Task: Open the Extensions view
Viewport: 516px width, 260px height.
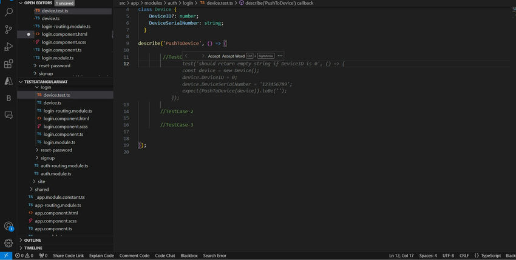Action: click(x=8, y=64)
